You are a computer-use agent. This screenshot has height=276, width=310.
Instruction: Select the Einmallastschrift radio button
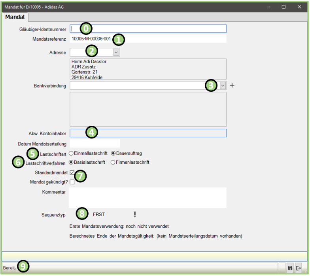(x=71, y=153)
